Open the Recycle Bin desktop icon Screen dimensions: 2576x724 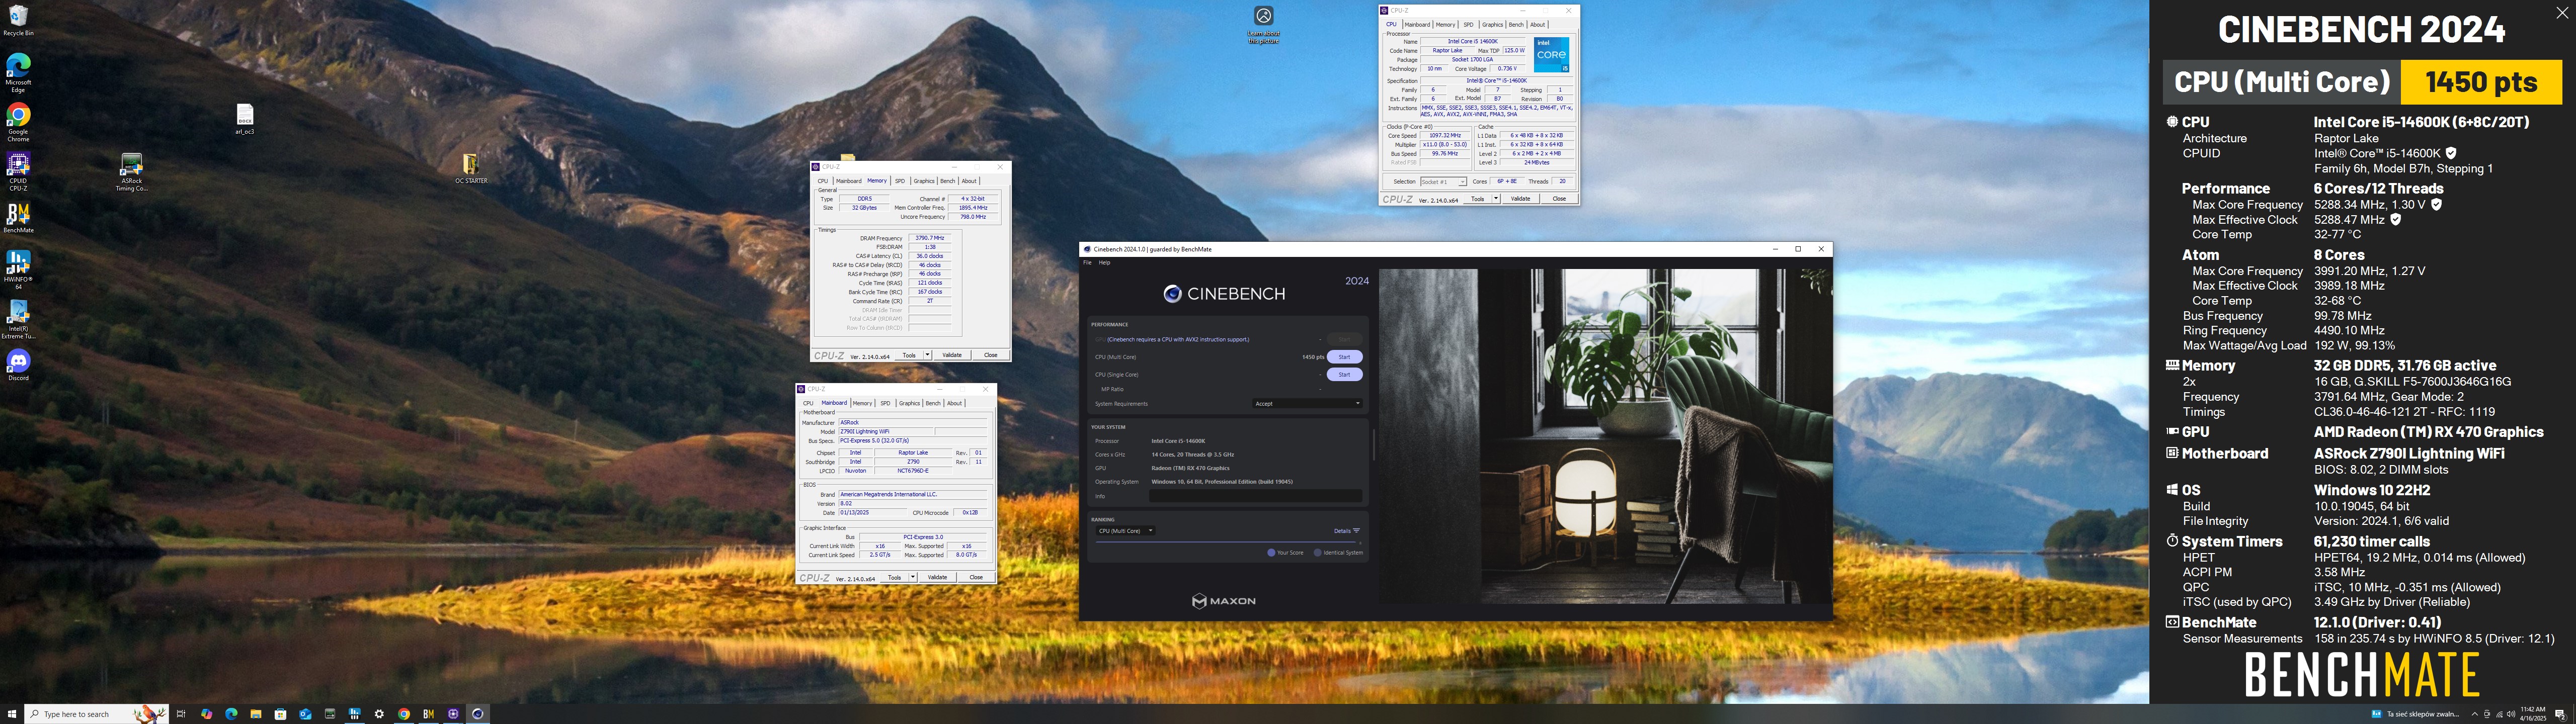point(18,20)
